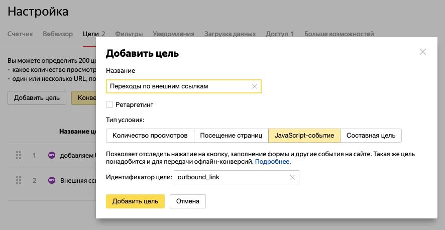The width and height of the screenshot is (445, 230).
Task: Enable the Ретаргетинг checkbox
Action: [x=109, y=104]
